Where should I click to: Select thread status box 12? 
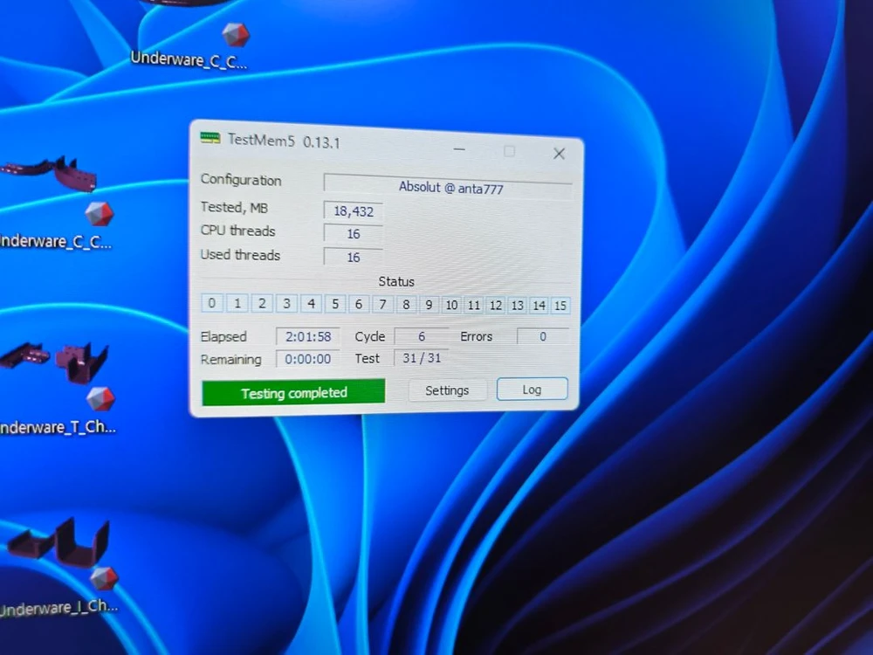(x=496, y=305)
